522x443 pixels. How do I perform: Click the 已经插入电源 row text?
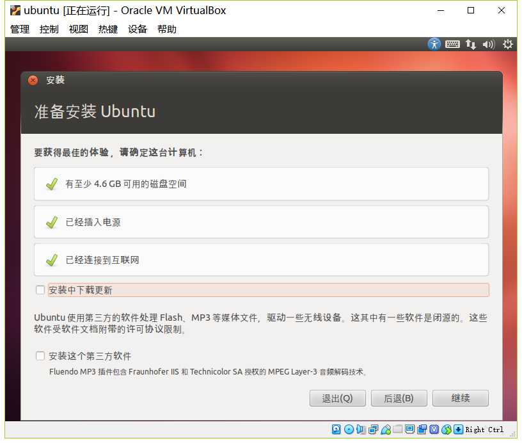point(93,222)
